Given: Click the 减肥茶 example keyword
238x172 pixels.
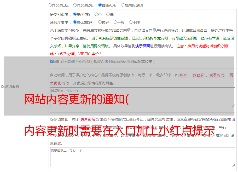Looking at the screenshot, I should coord(198,75).
